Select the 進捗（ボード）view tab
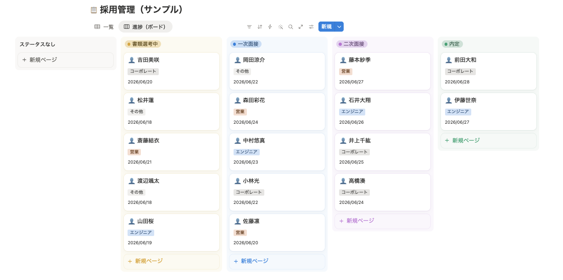Image resolution: width=563 pixels, height=280 pixels. coord(145,27)
